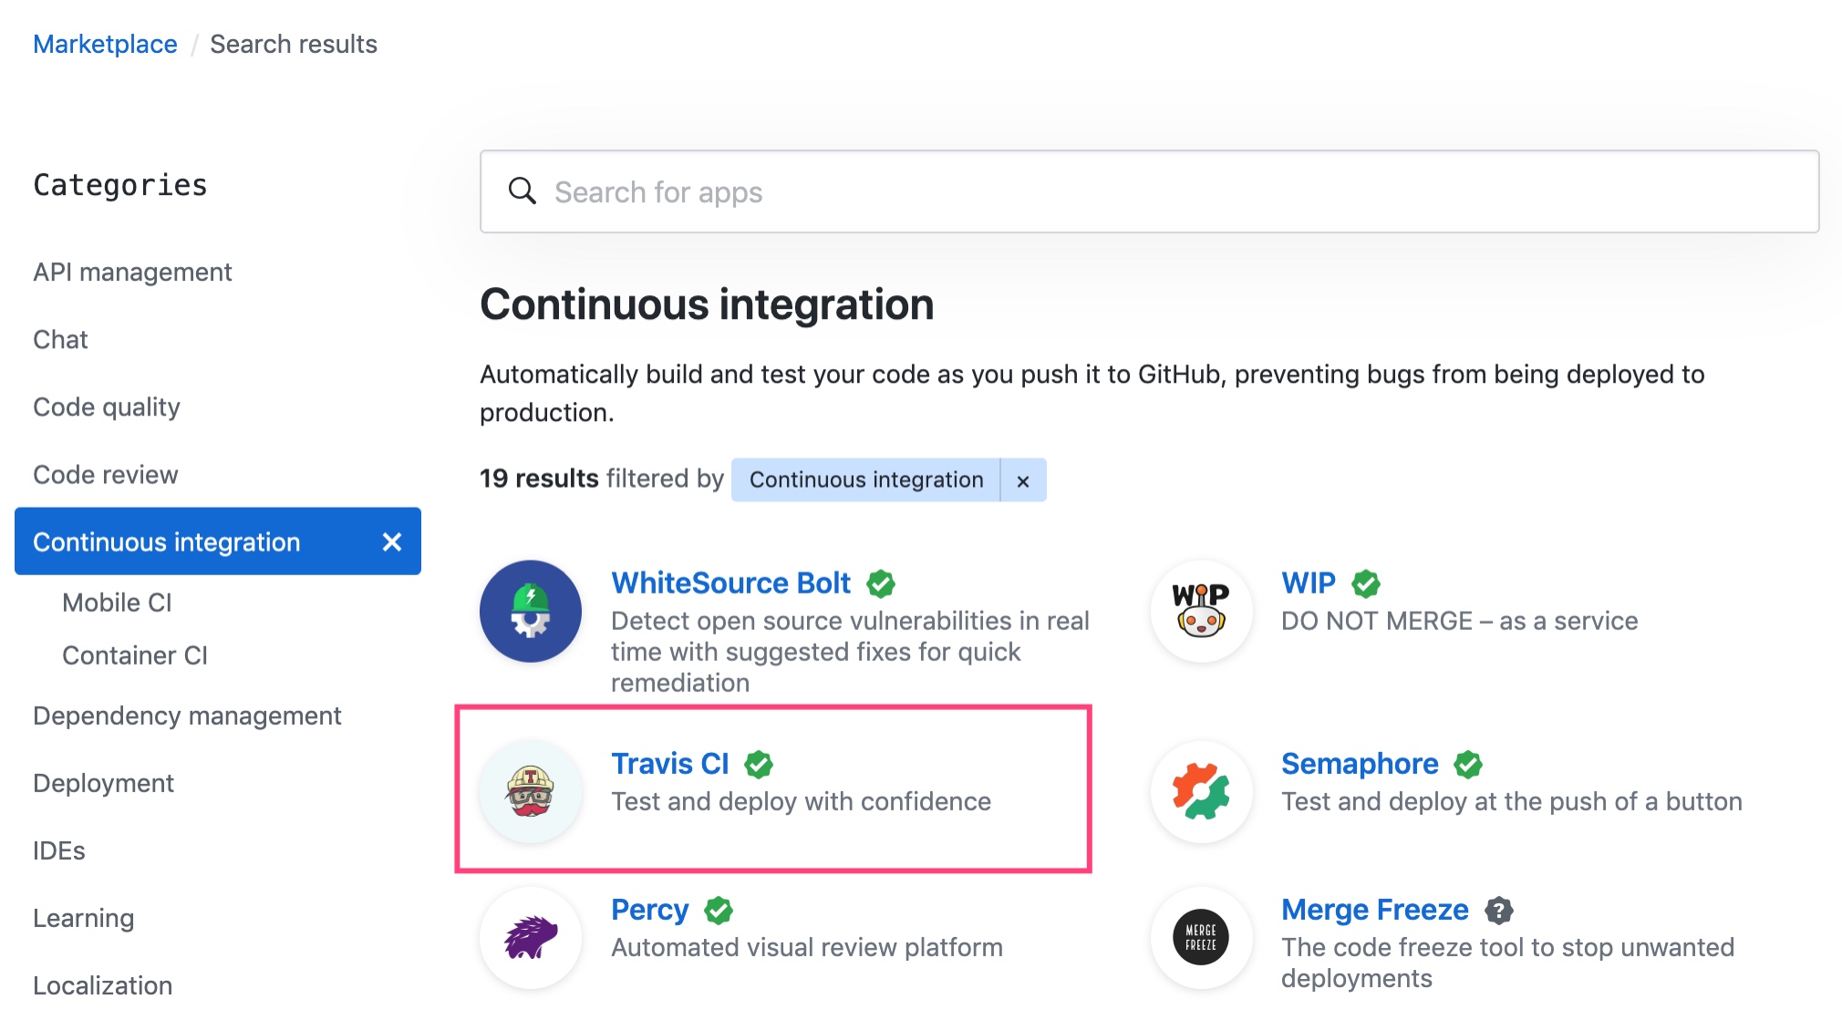The image size is (1842, 1020).
Task: Click the Continuous integration filter label
Action: [866, 480]
